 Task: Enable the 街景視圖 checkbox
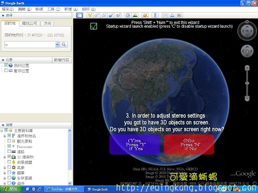tap(9, 162)
